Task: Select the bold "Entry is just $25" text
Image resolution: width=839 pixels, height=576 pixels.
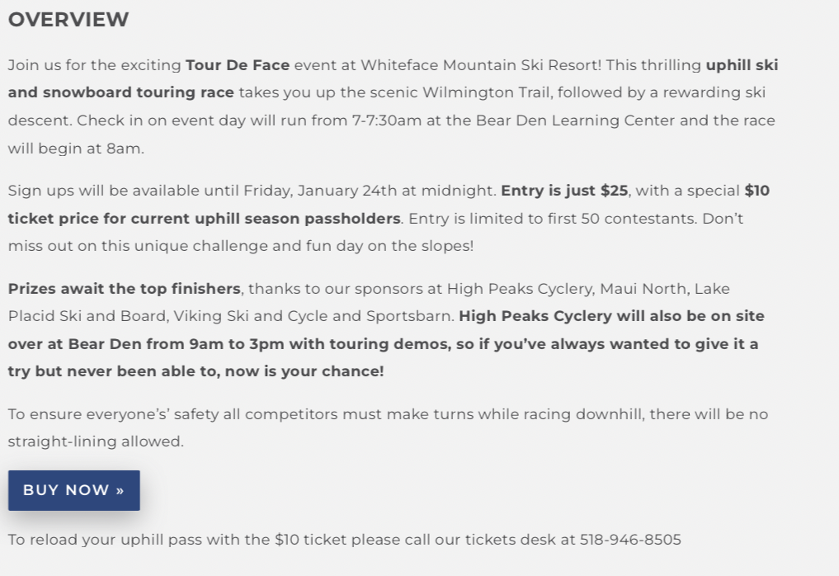Action: tap(564, 191)
